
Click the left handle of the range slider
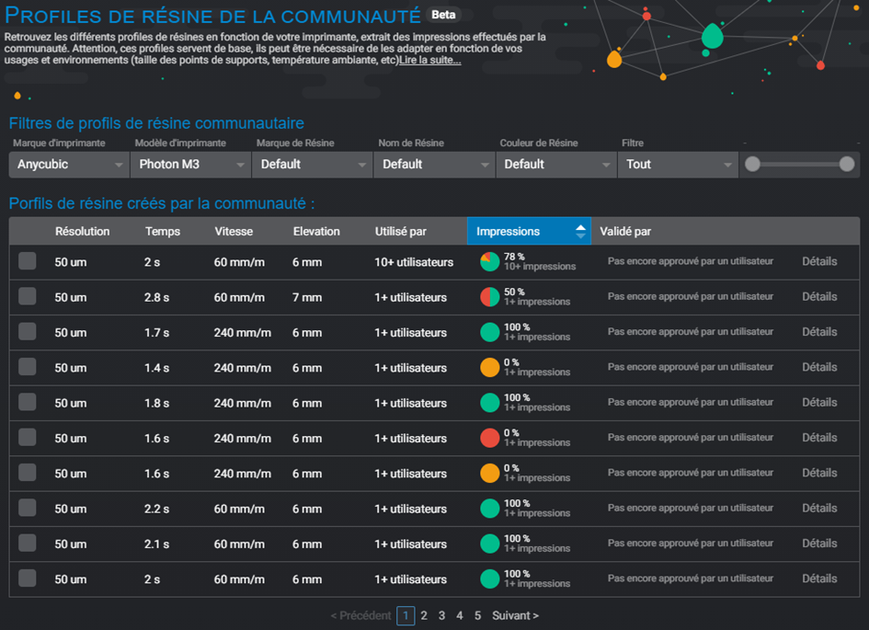(752, 164)
